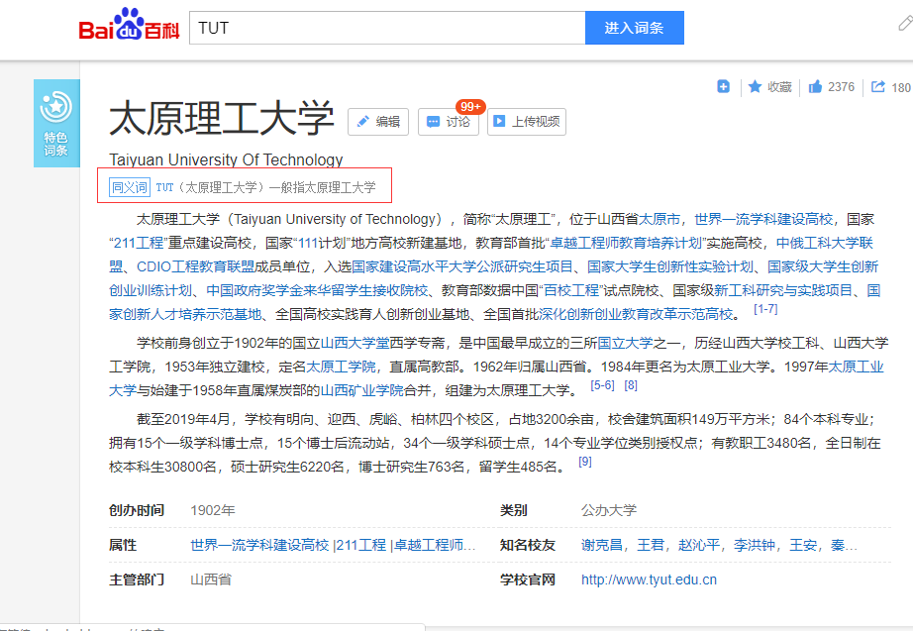Open 讨论 discussion bubble with 99+ badge

433,122
